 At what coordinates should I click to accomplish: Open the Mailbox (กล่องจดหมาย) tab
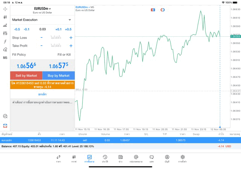[136, 159]
